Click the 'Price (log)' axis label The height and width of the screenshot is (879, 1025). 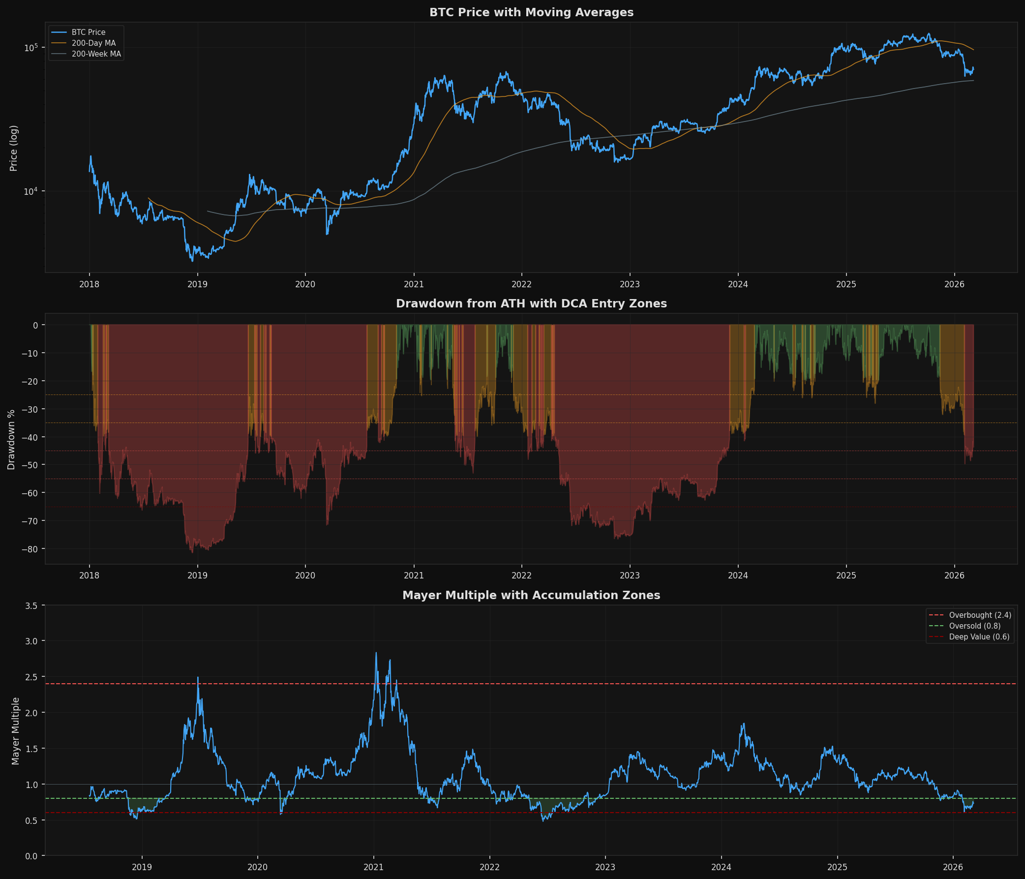pyautogui.click(x=13, y=148)
